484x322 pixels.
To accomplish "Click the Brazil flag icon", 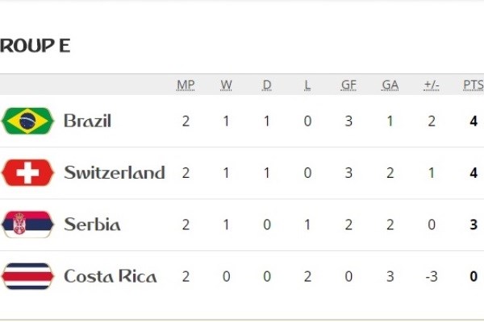I will click(27, 121).
